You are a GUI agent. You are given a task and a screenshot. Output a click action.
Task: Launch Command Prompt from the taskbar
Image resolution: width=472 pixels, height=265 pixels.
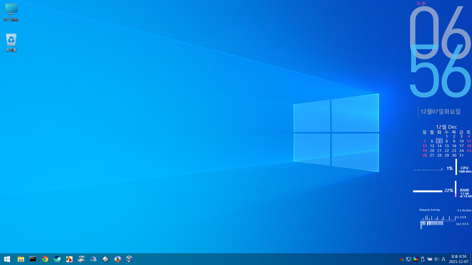(x=33, y=259)
